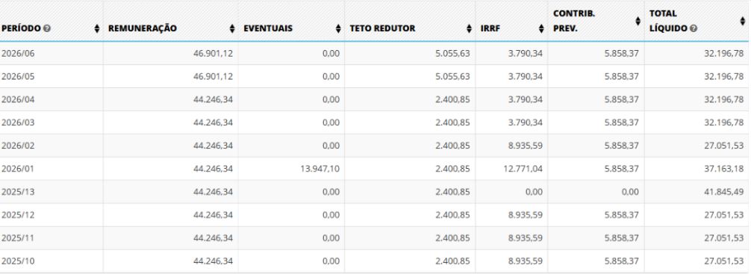Viewport: 751px width, 274px height.
Task: Sort by EVENTUAIS column arrows
Action: coord(339,28)
